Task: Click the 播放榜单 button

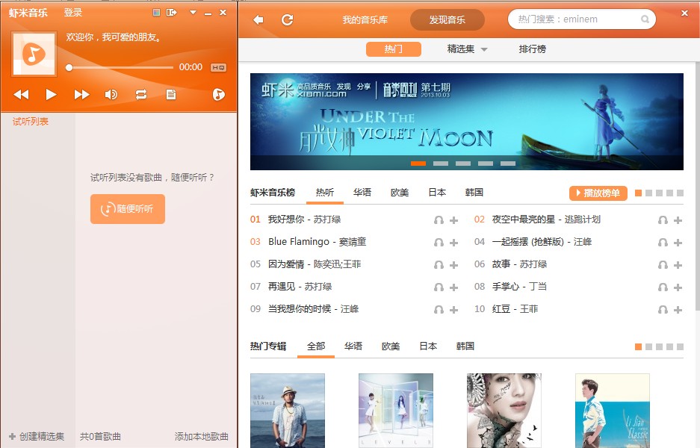Action: (598, 193)
